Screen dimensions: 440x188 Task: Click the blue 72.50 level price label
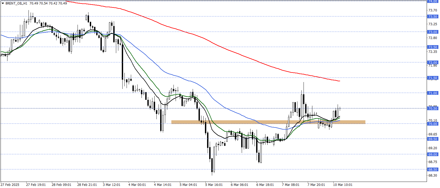point(433,47)
